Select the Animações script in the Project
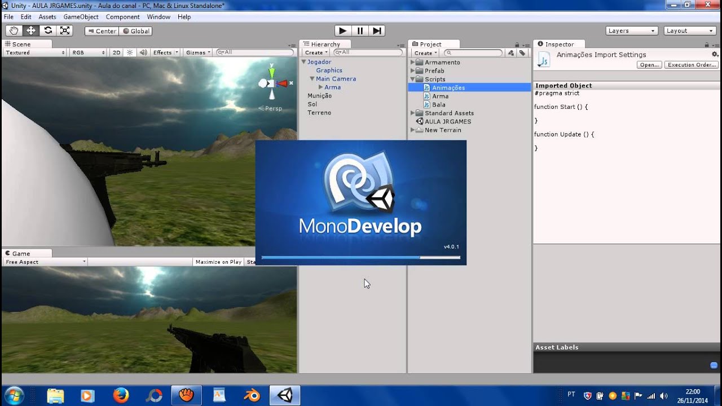 469,88
